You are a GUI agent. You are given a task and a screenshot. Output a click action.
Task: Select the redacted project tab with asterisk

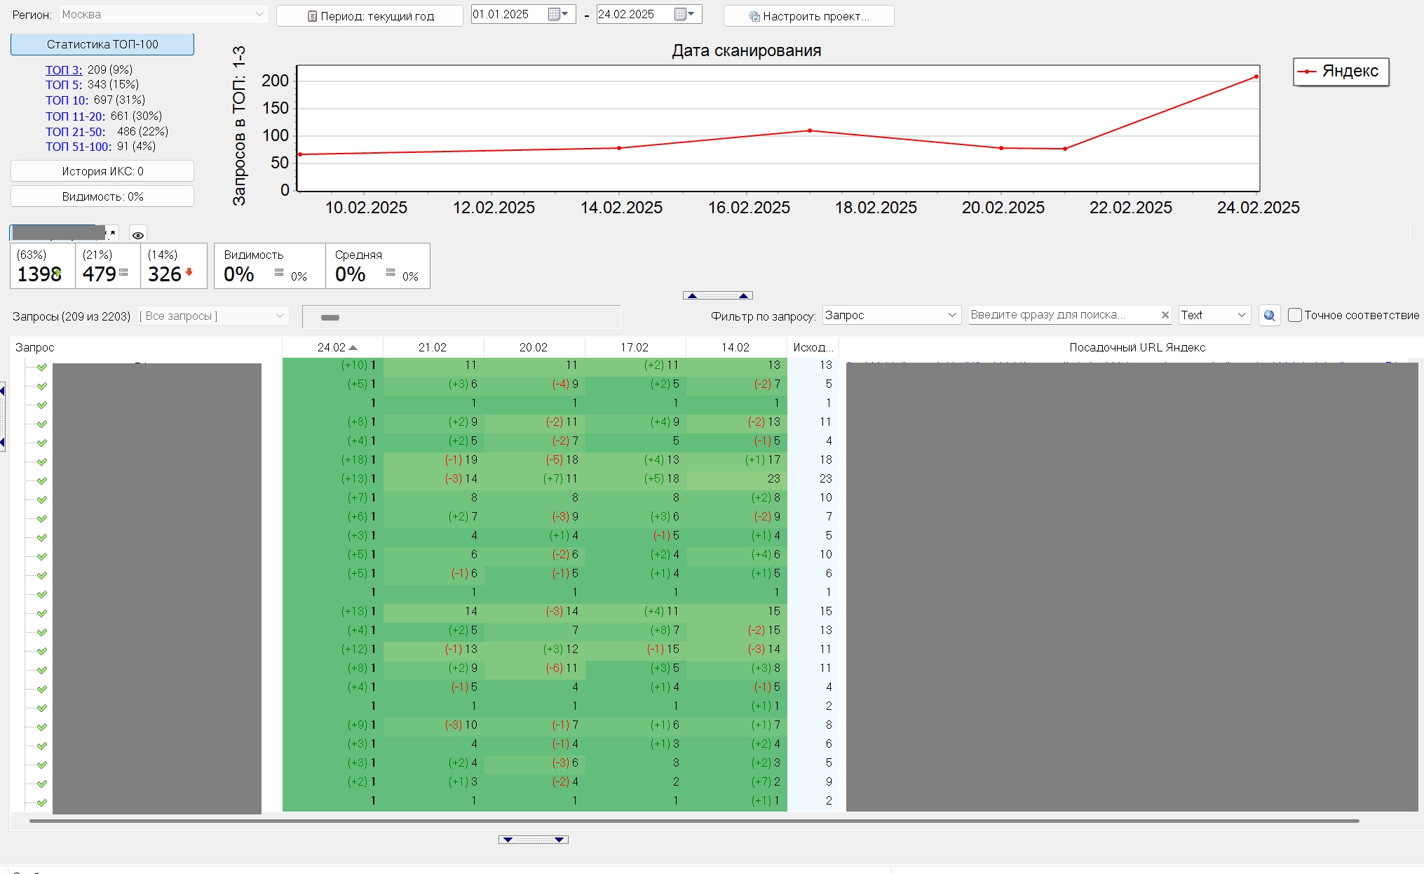pos(65,233)
